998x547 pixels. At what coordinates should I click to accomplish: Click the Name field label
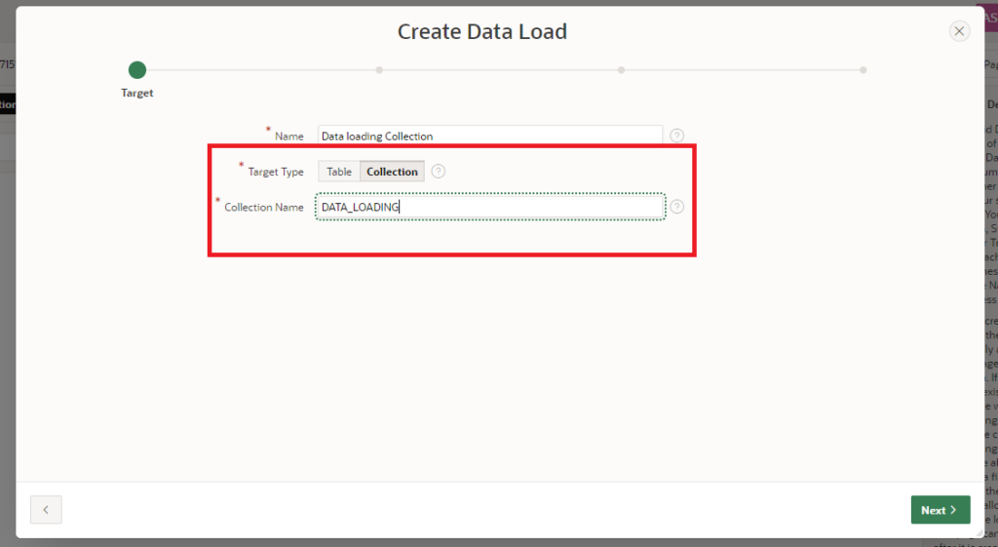coord(288,137)
